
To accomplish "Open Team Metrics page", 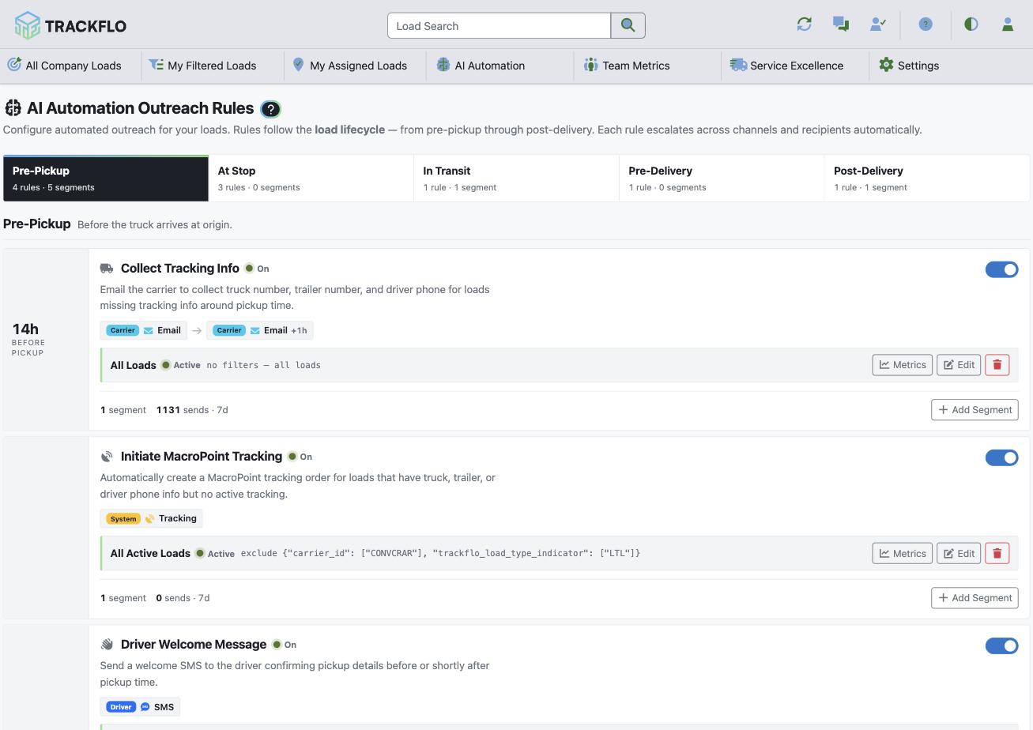I will (627, 66).
